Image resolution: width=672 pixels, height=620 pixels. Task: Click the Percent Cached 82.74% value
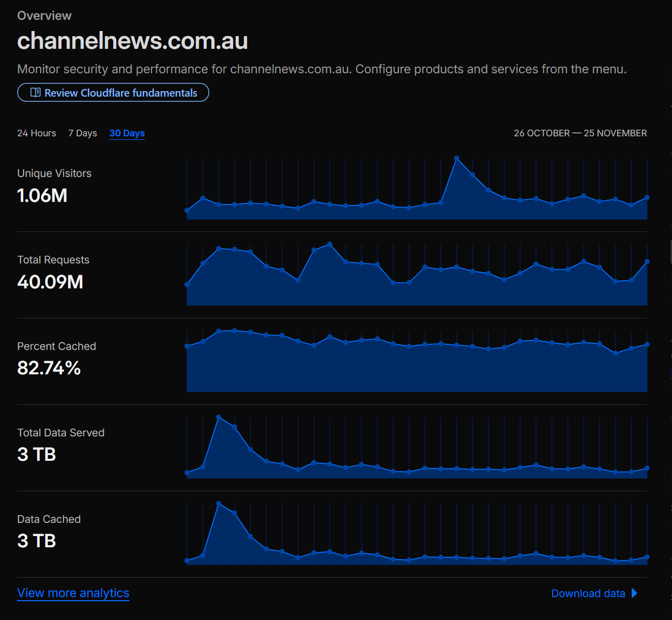(49, 368)
